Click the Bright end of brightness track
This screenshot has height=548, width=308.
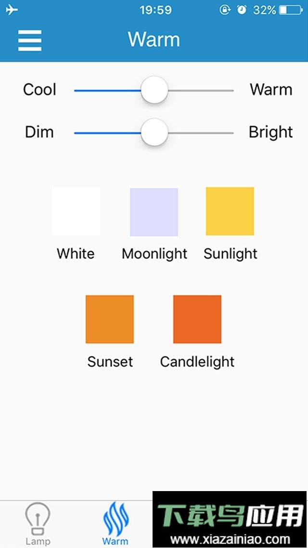pos(231,133)
